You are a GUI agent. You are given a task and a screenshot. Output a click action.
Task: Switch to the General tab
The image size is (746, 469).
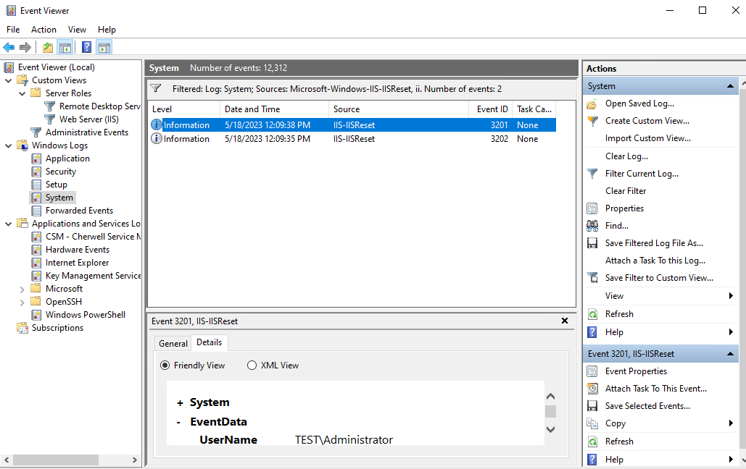click(173, 344)
